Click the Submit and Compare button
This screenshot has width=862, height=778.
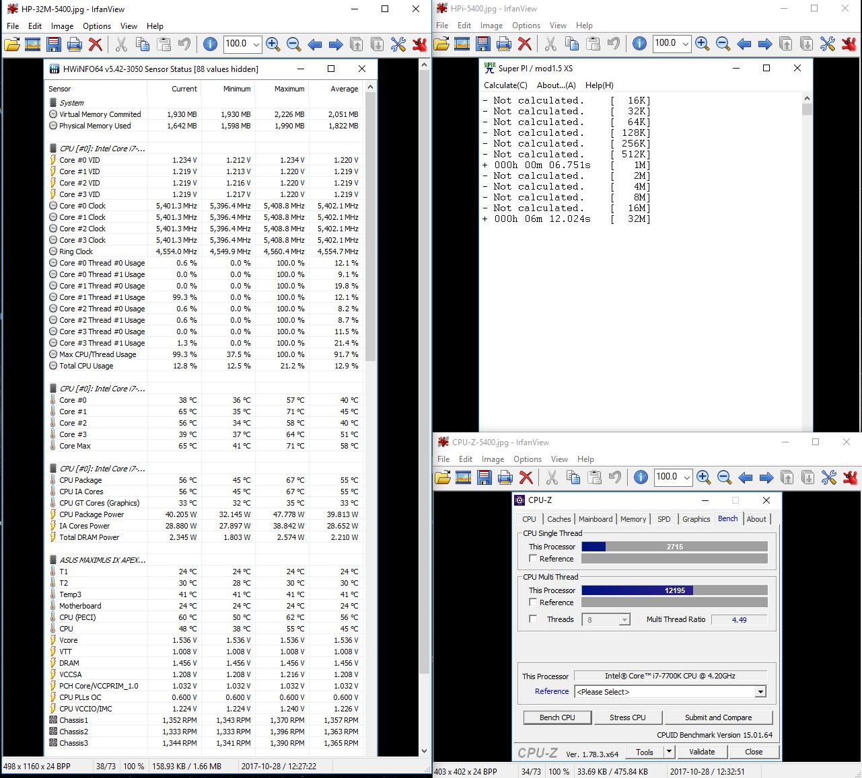(x=718, y=717)
